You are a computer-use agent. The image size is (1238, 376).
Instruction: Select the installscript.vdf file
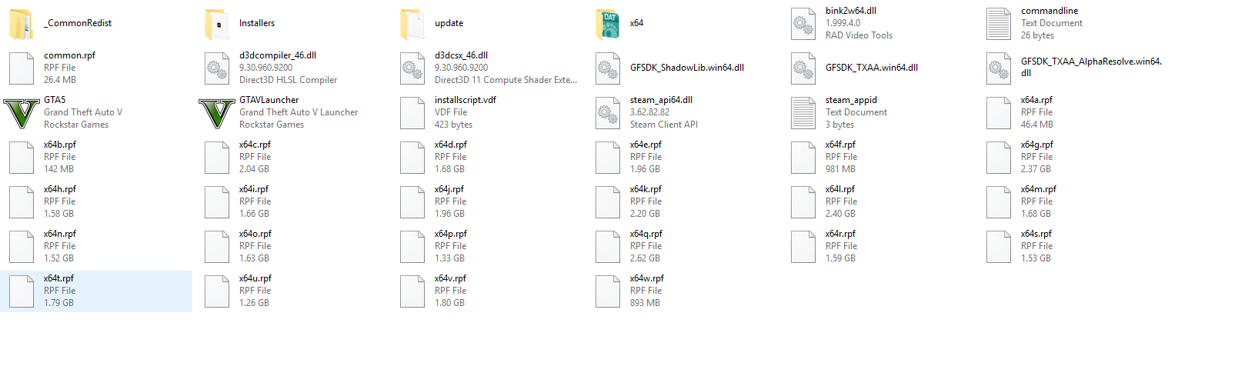489,113
